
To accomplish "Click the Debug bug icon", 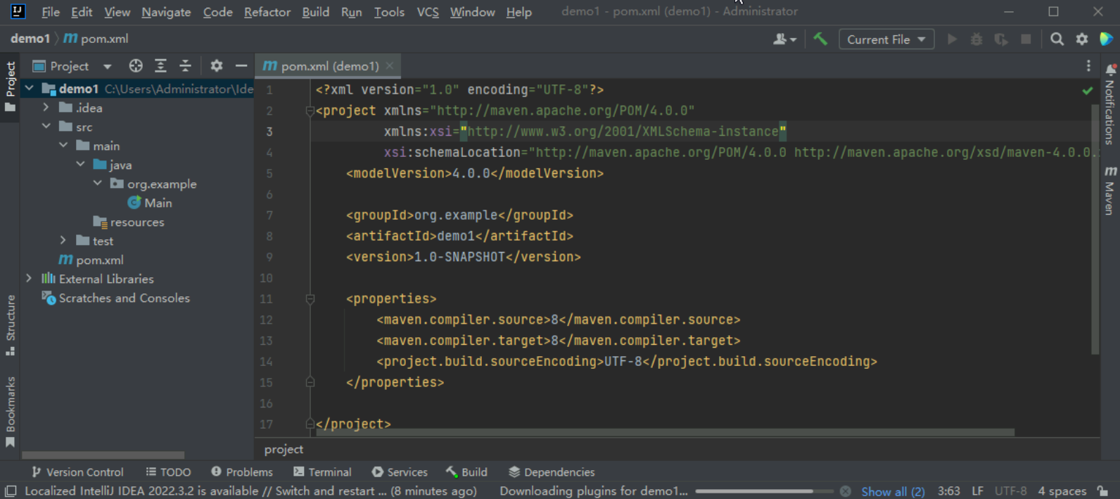I will tap(976, 39).
